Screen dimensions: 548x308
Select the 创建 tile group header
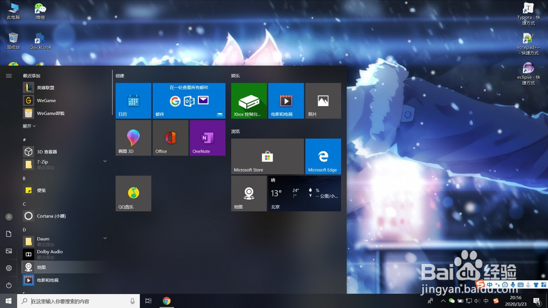pos(120,75)
